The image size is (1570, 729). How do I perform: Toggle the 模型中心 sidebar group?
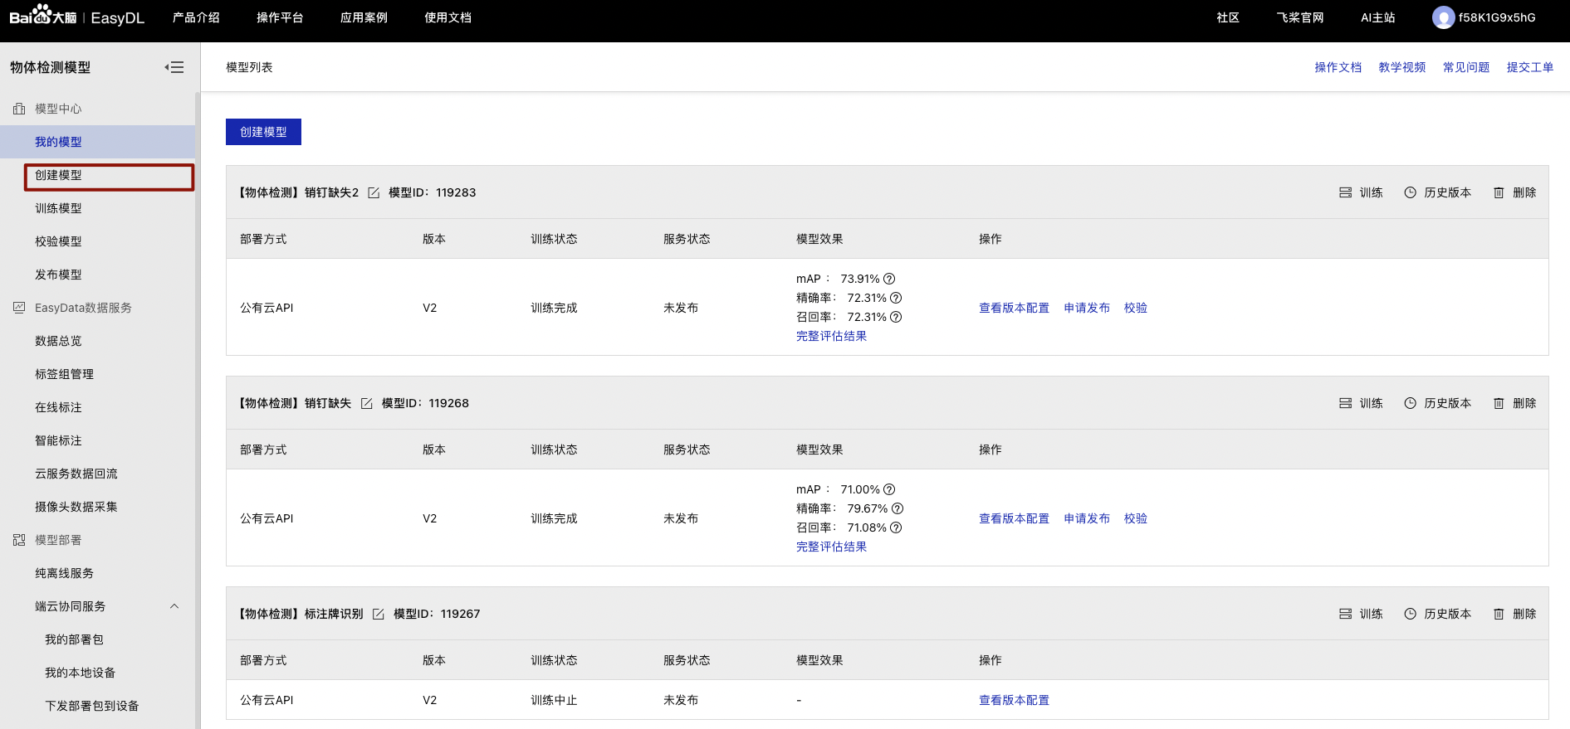coord(58,109)
